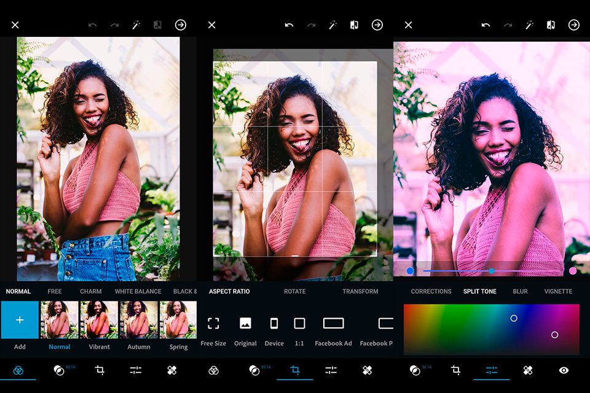The width and height of the screenshot is (590, 393).
Task: Click the split tone balance slider handle
Action: [492, 271]
